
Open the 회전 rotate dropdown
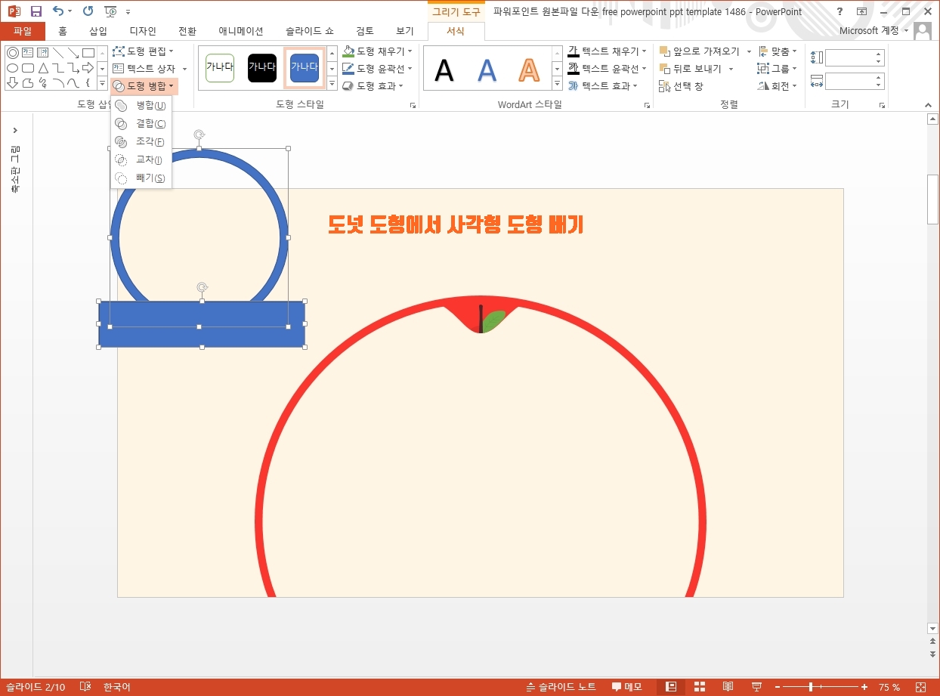[777, 86]
